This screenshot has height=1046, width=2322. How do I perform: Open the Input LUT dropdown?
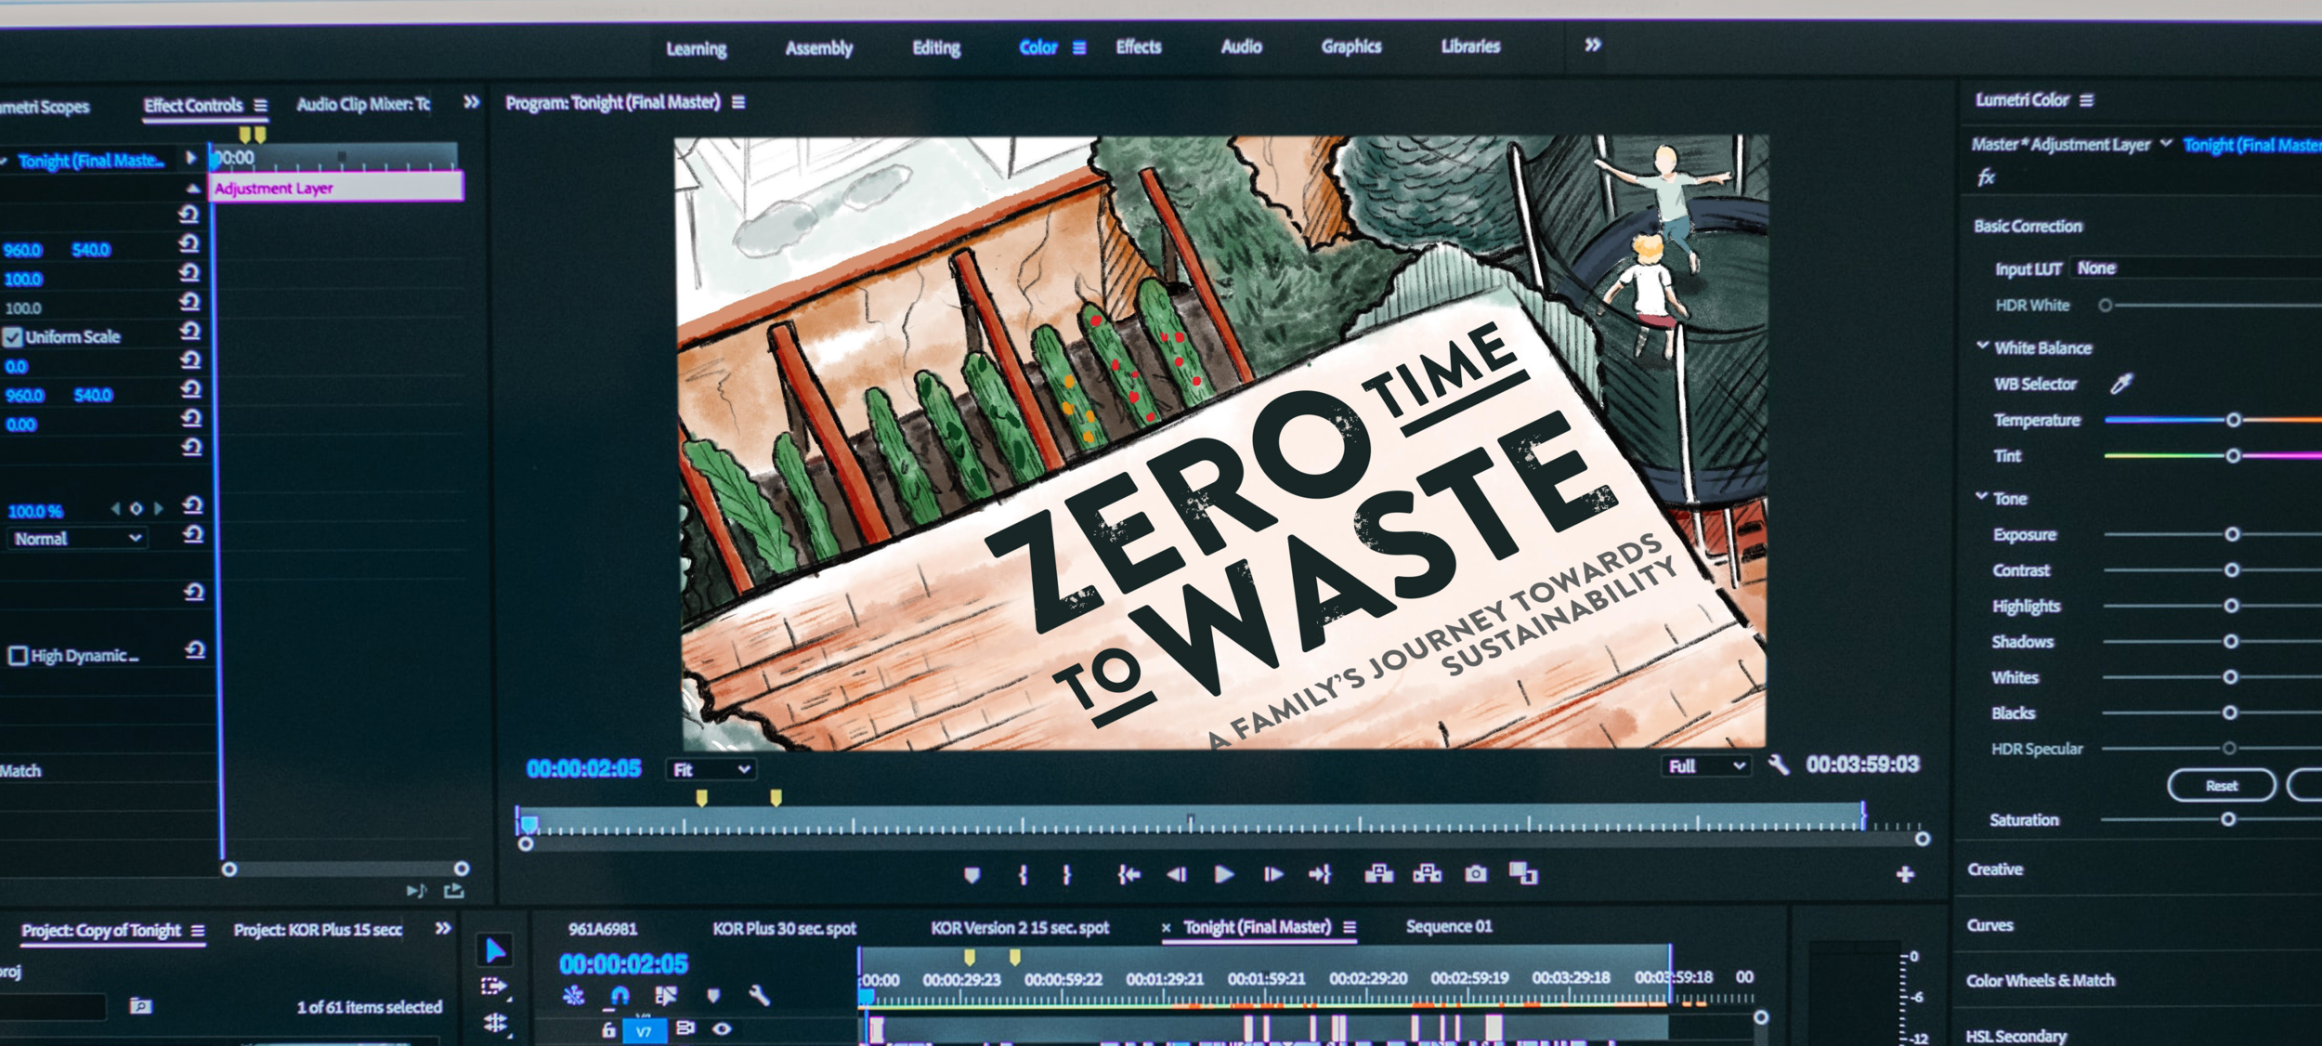2197,268
